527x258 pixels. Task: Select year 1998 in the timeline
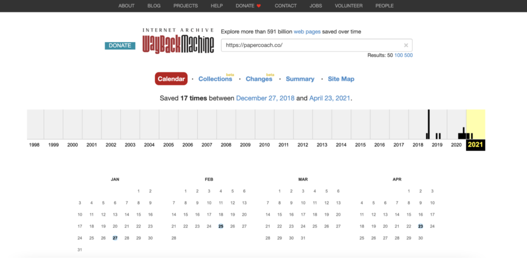[34, 145]
